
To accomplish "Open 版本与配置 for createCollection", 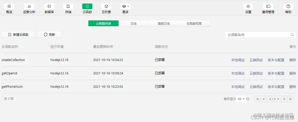I will pyautogui.click(x=276, y=60).
